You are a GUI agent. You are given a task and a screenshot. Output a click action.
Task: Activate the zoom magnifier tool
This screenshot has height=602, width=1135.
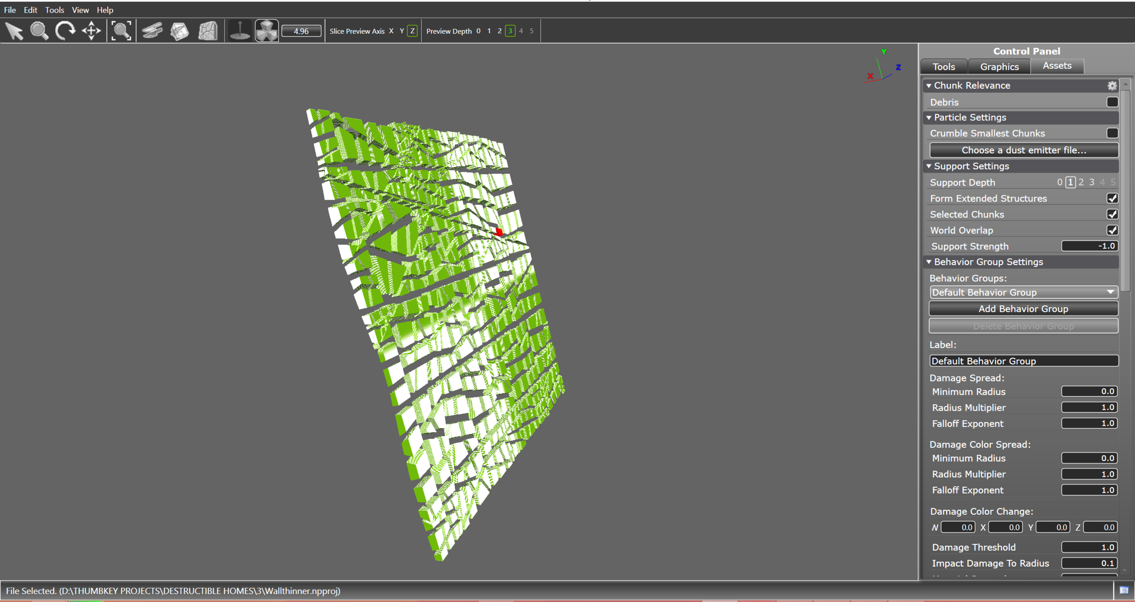point(39,31)
